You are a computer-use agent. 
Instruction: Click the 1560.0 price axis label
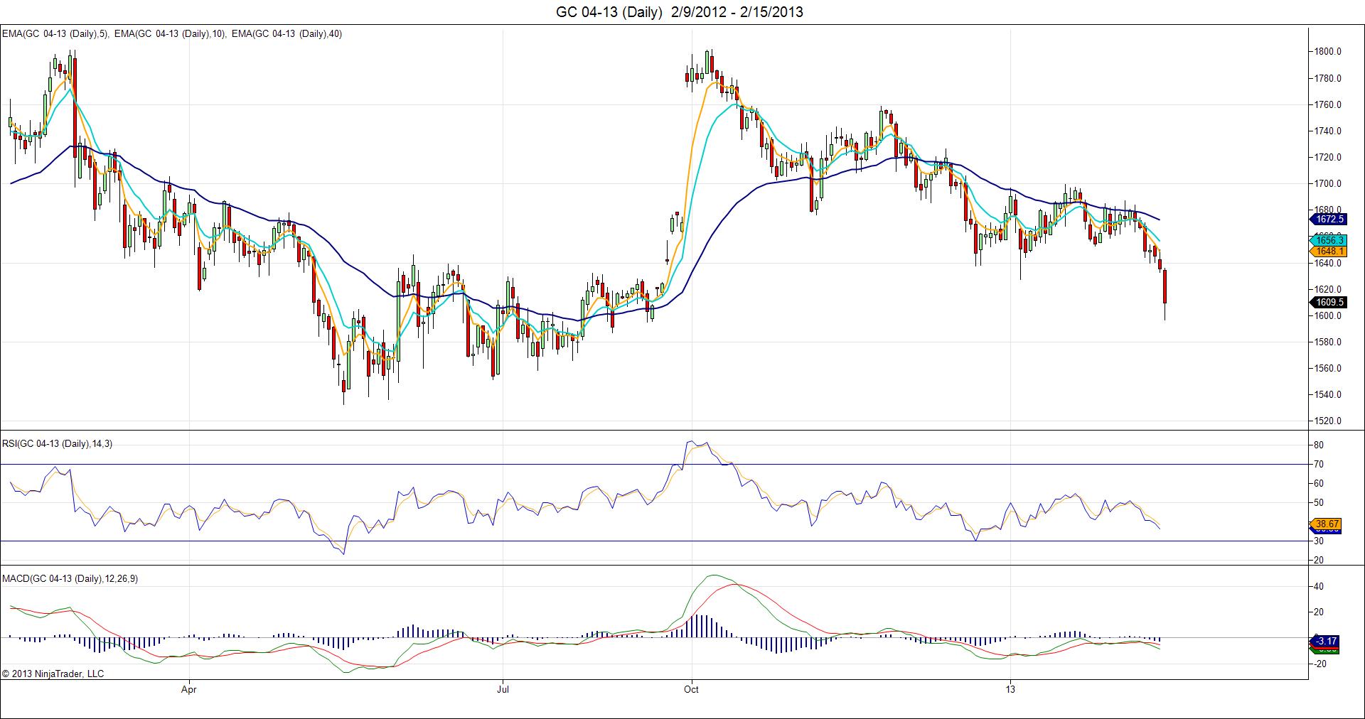point(1328,368)
